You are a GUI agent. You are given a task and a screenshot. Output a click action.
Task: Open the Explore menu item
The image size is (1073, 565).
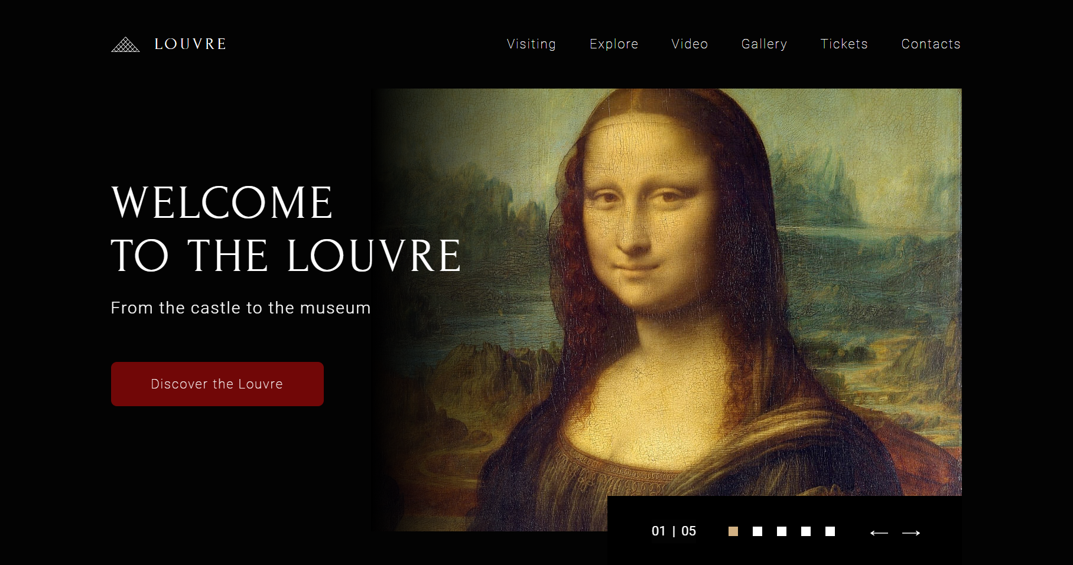click(x=614, y=44)
